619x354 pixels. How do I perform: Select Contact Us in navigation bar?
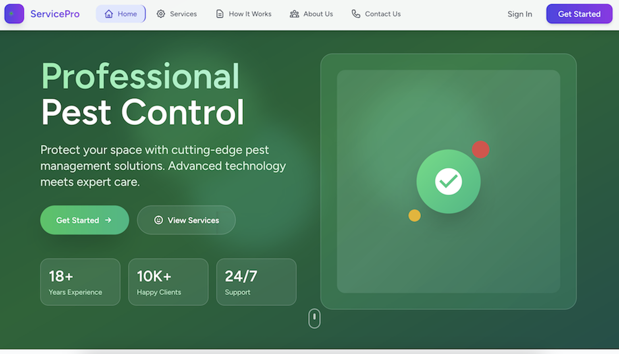(x=382, y=14)
